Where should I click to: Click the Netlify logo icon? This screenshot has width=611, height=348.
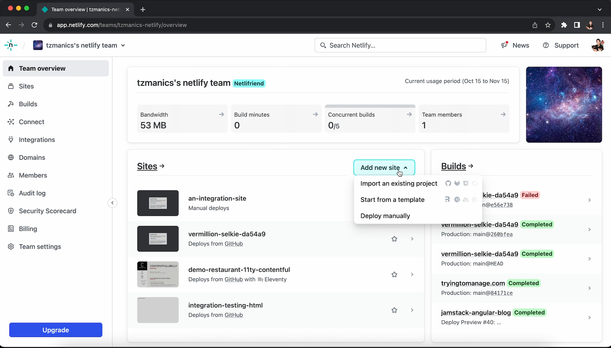[x=11, y=45]
